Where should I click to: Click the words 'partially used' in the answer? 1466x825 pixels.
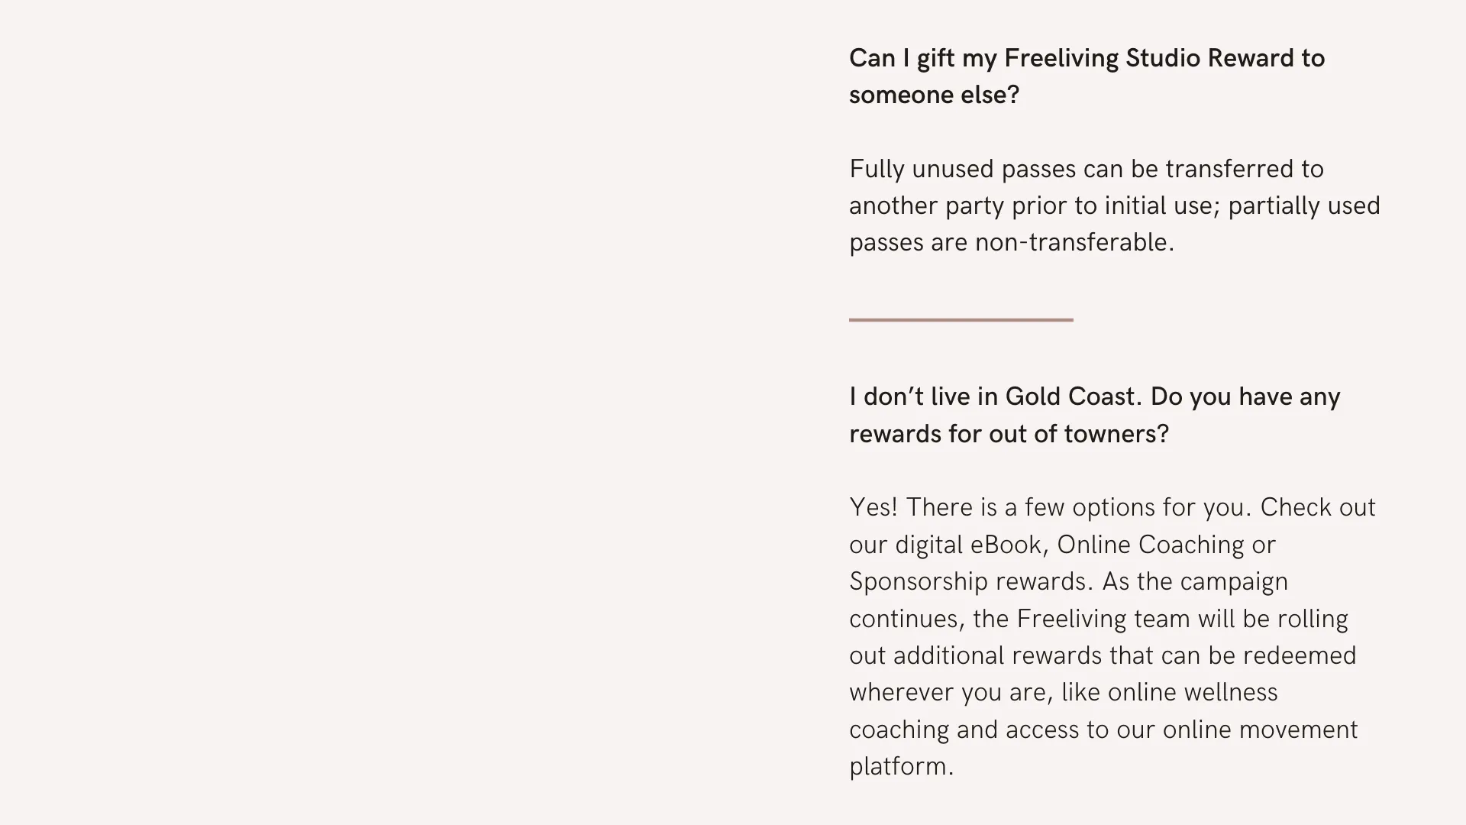(x=1304, y=206)
